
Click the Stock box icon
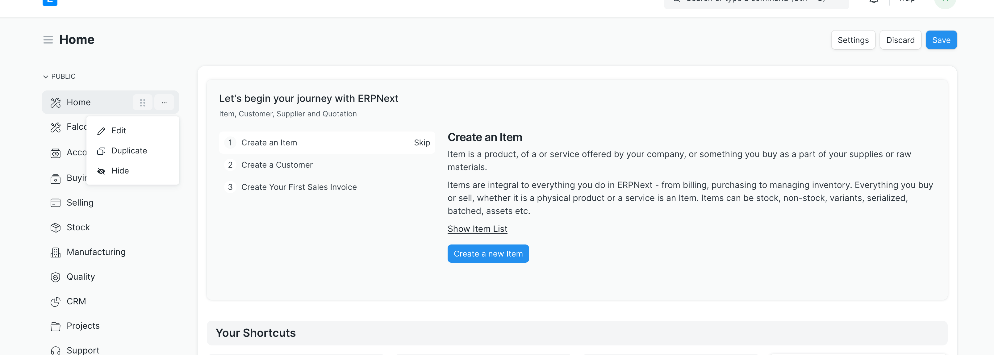[x=56, y=228]
